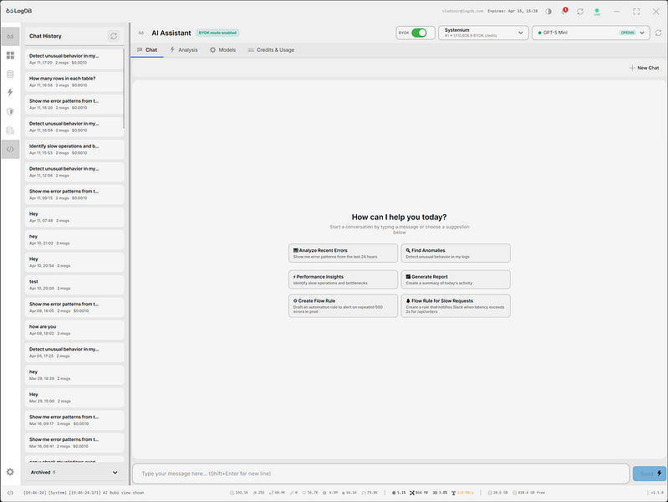Click the message input field
Screen dimensions: 668x502
point(381,474)
